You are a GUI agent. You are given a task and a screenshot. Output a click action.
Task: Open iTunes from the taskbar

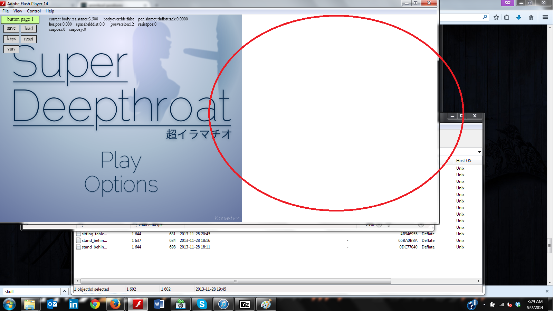tap(223, 304)
